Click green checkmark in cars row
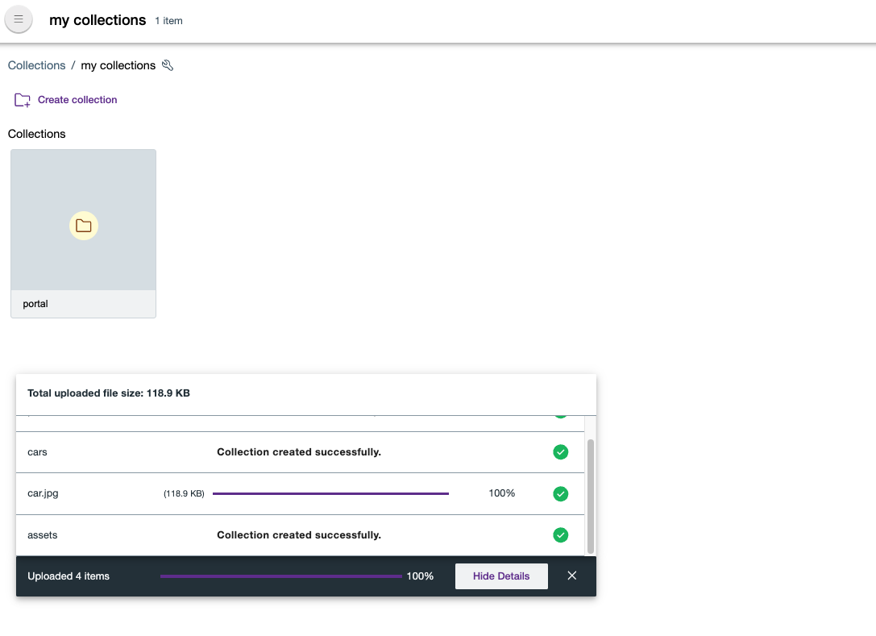This screenshot has width=876, height=636. pos(560,451)
